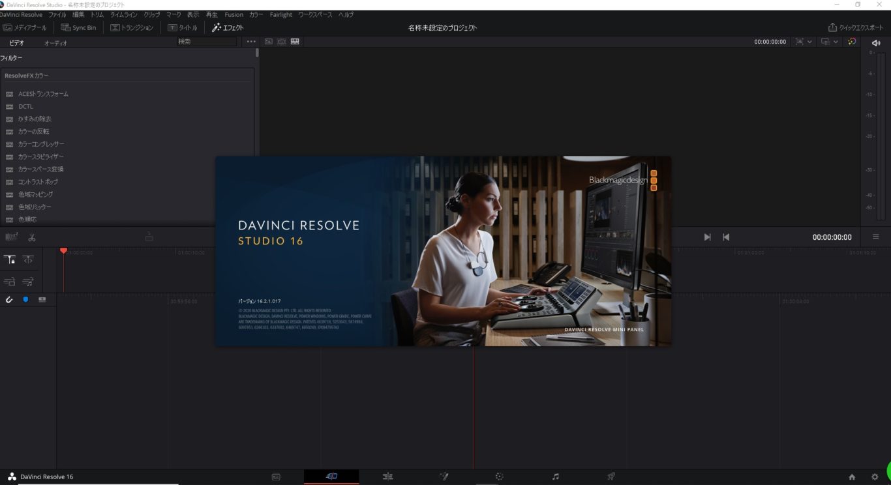Open the zoom level dropdown near the viewer

803,41
